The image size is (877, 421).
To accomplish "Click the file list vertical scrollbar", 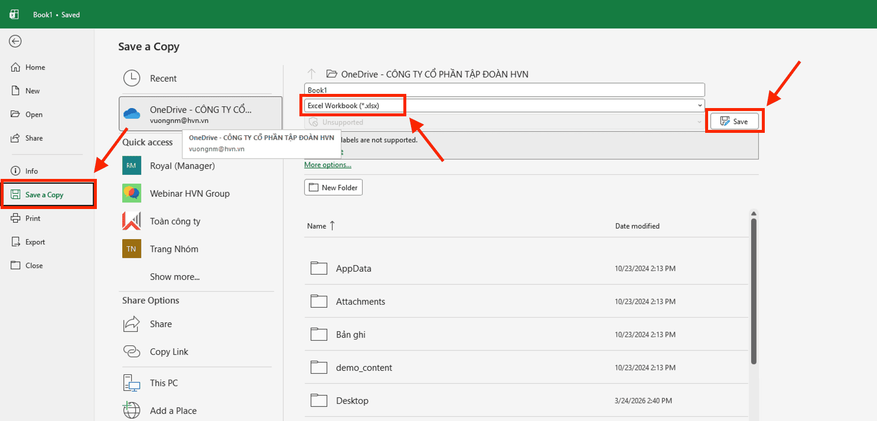I will click(754, 292).
